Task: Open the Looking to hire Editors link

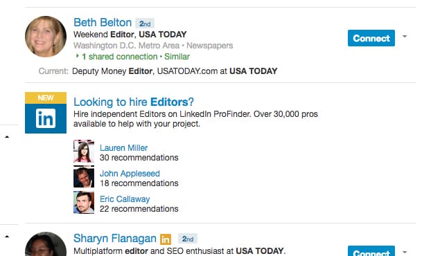Action: click(134, 102)
